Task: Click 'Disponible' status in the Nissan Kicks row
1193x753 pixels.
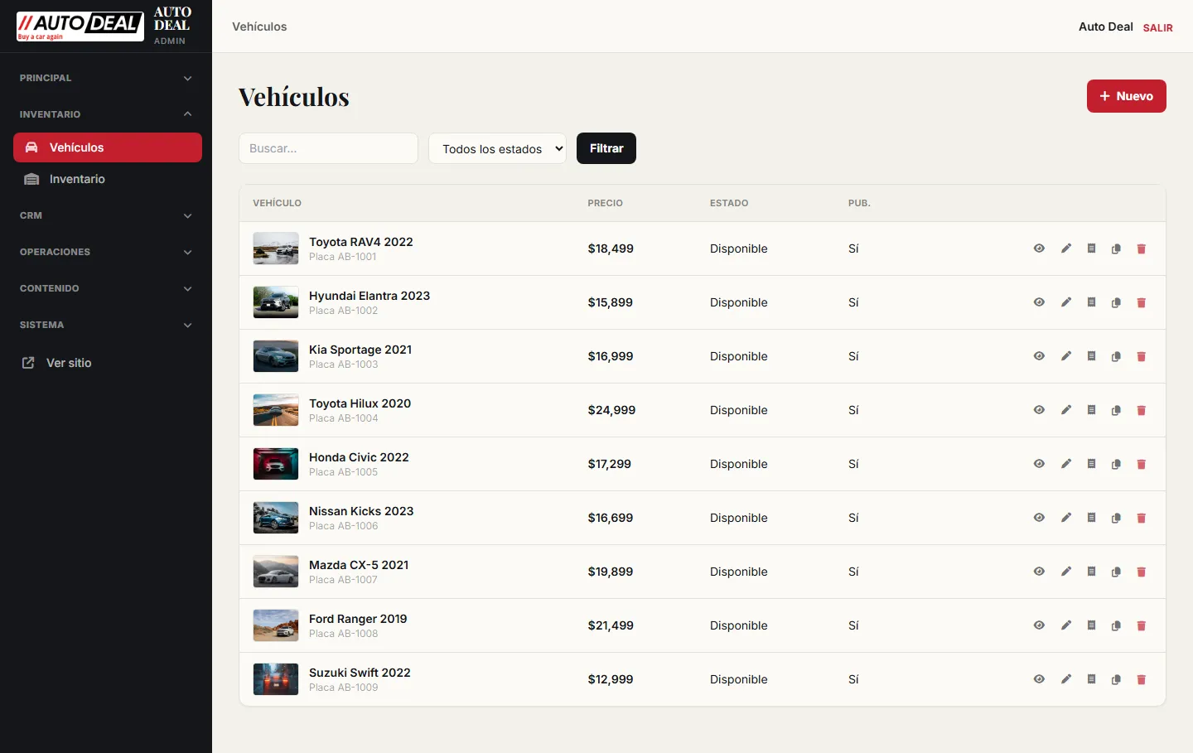Action: [739, 518]
